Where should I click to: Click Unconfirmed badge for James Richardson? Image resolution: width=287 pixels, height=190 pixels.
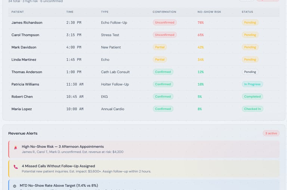pos(165,22)
